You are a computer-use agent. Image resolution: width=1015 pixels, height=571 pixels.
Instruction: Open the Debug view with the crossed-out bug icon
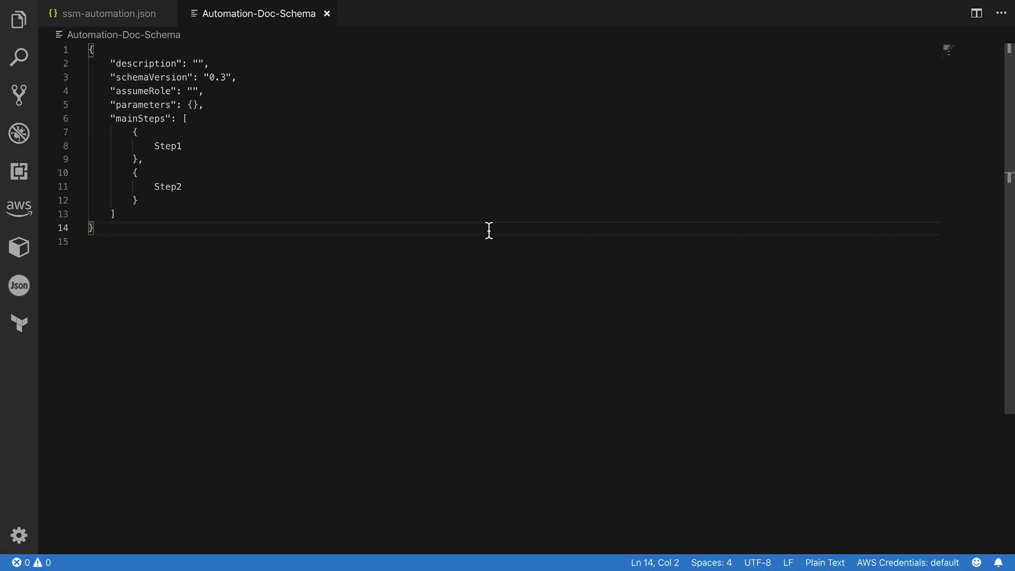pyautogui.click(x=19, y=133)
